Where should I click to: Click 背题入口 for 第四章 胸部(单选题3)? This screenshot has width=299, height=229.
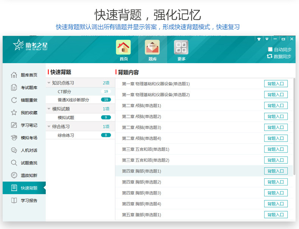click(276, 193)
